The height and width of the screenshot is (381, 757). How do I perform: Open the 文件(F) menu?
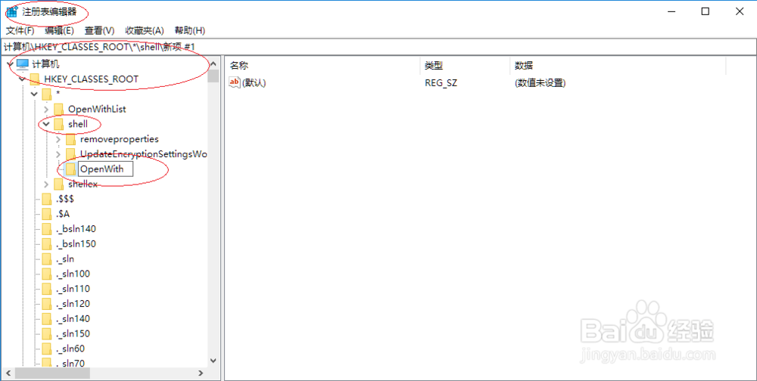[20, 30]
